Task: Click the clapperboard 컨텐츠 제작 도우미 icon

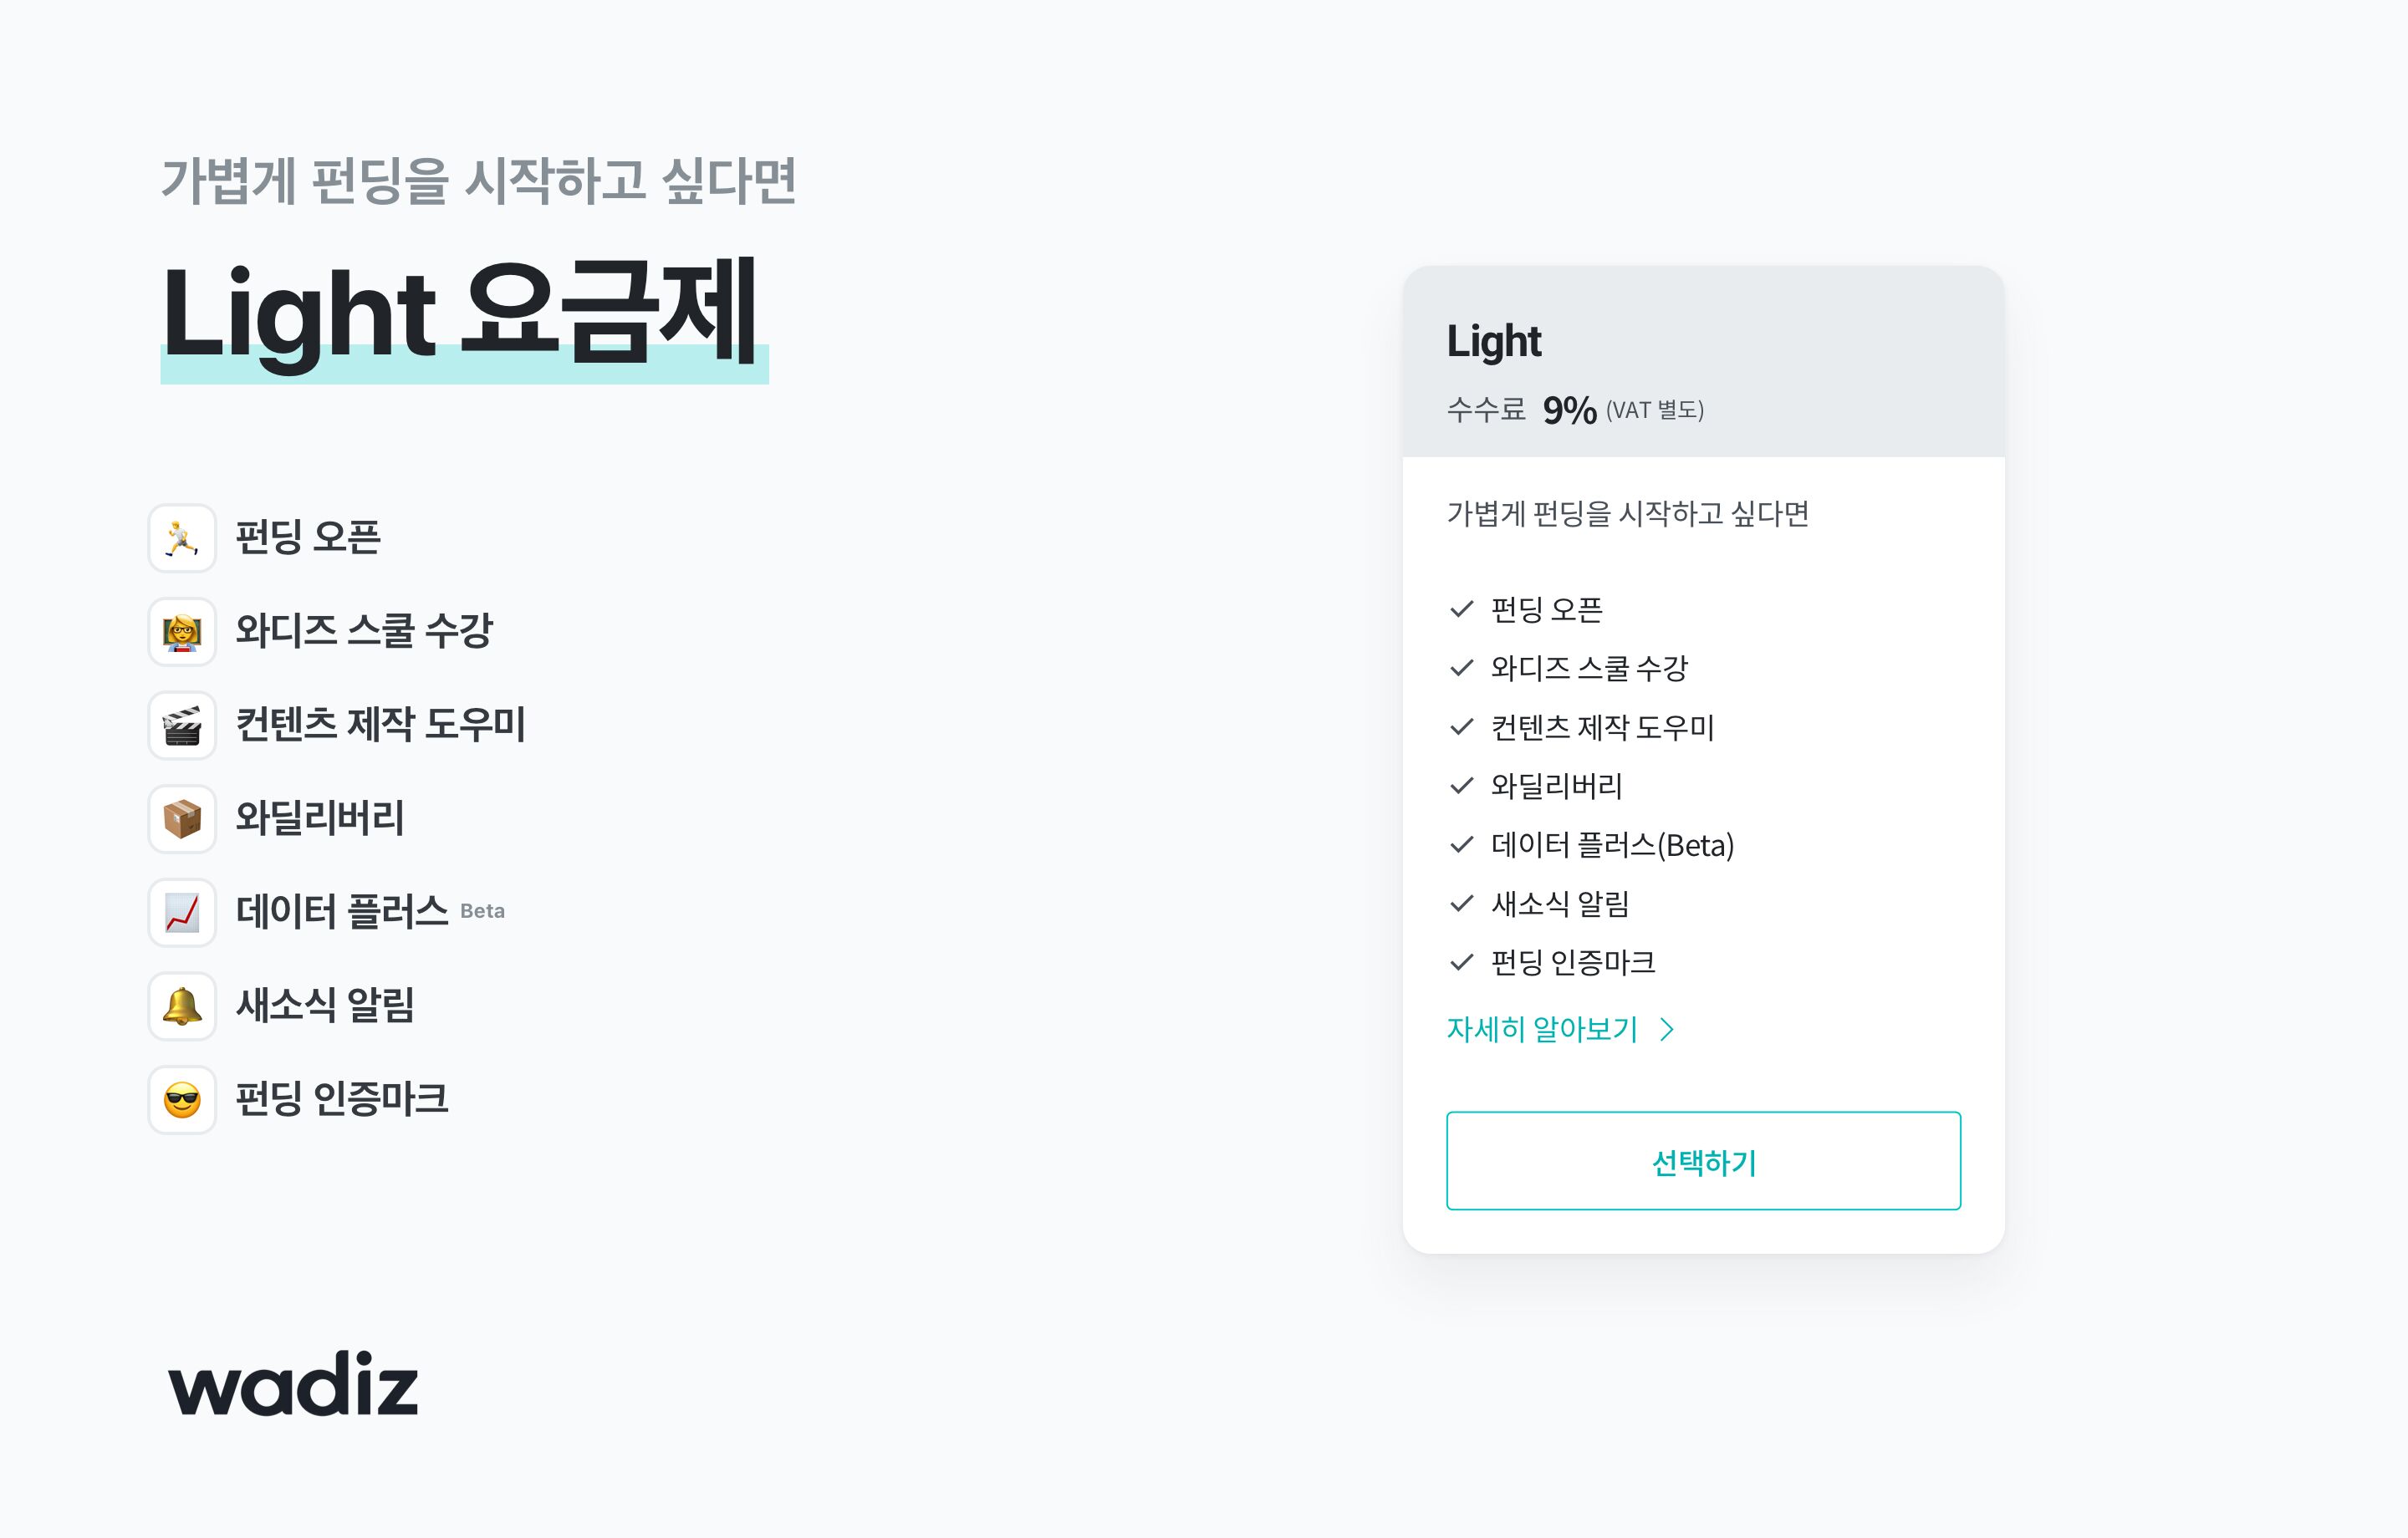Action: click(x=182, y=725)
